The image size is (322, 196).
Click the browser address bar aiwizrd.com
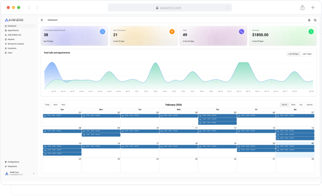pos(170,7)
